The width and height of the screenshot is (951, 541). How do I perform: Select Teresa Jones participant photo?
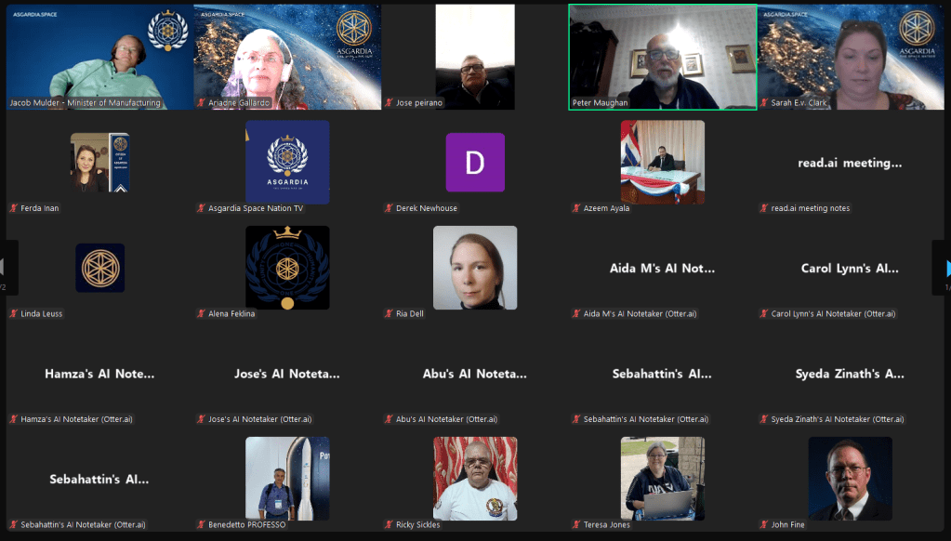click(x=662, y=479)
